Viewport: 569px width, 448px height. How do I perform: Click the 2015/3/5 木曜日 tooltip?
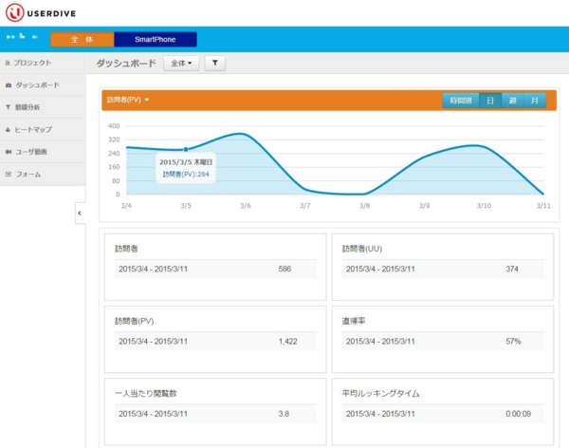pos(186,168)
